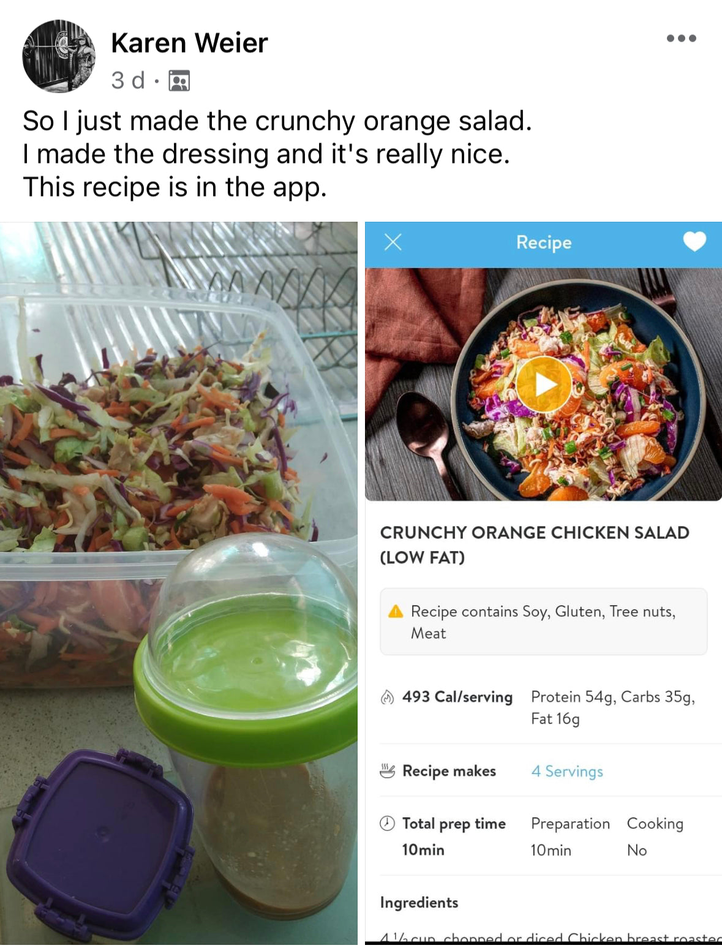Screen dimensions: 722x948
Task: Tap the Recipe header title
Action: pyautogui.click(x=544, y=243)
